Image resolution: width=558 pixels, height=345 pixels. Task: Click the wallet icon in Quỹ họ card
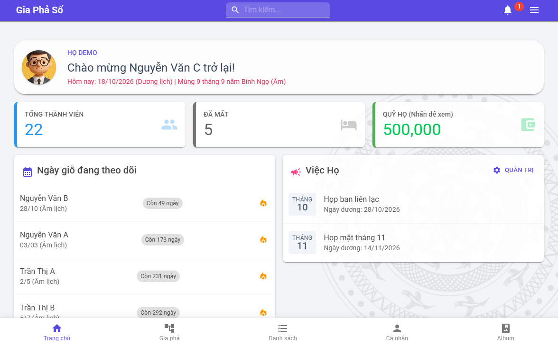click(x=528, y=125)
